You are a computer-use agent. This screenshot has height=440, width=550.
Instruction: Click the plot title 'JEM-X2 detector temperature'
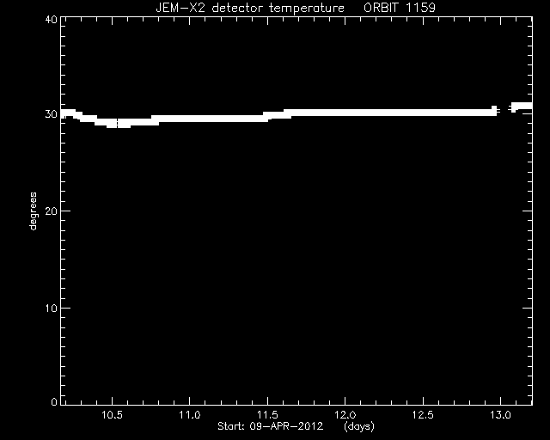coord(250,8)
